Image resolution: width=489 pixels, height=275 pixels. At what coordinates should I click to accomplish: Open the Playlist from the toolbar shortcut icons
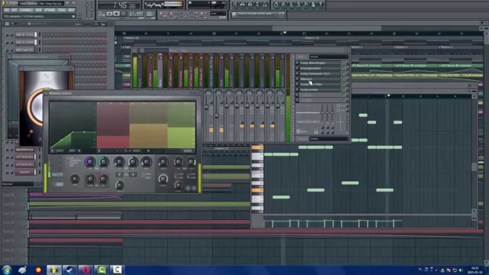point(235,5)
